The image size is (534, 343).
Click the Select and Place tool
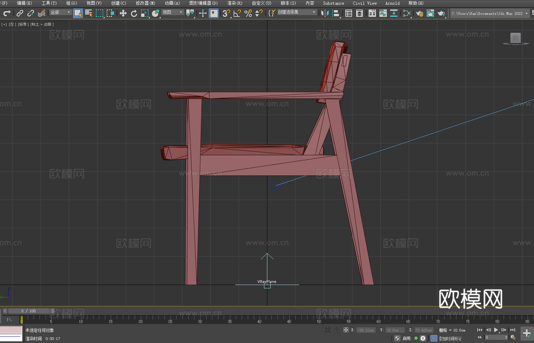point(156,13)
